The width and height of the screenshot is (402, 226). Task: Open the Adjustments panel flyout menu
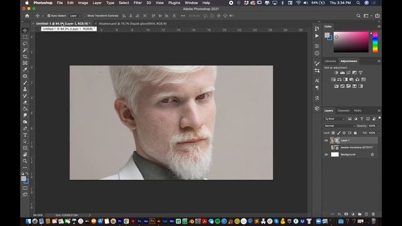[379, 62]
